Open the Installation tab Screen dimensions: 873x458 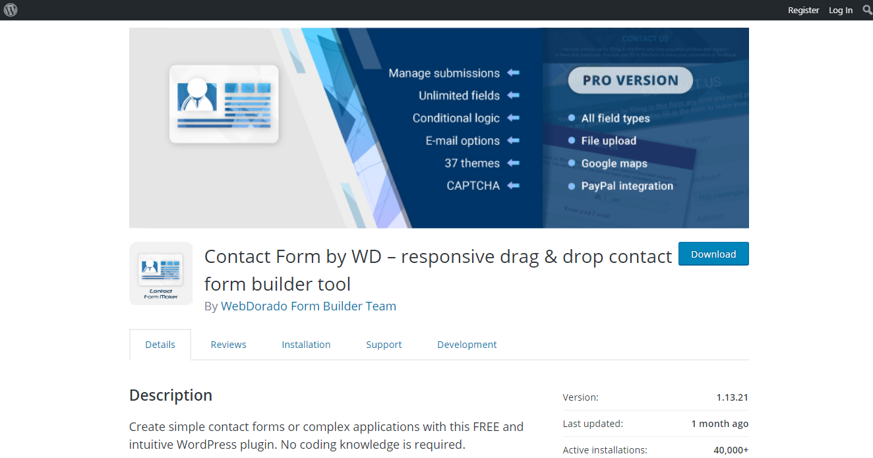pyautogui.click(x=306, y=345)
